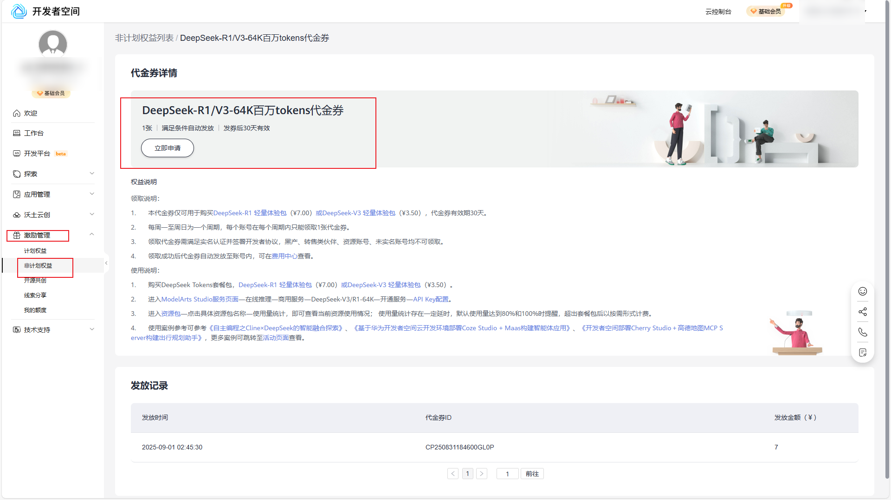The height and width of the screenshot is (500, 891).
Task: Click the 2025-09-01 02:45:30 record time
Action: point(172,447)
